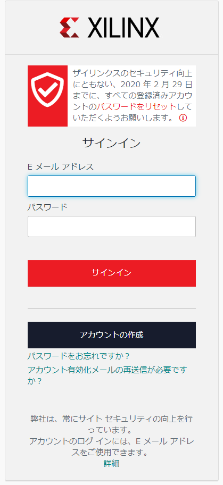Viewport: 223px width, 485px height.
Task: Focus the E メール アドレス input field
Action: 112,186
